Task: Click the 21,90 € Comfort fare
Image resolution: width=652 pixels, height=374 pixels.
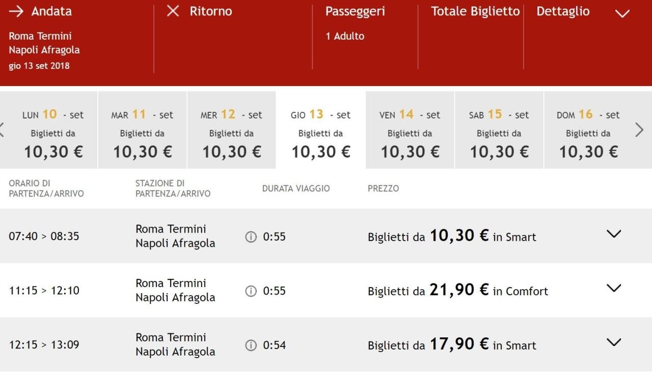Action: [x=458, y=291]
